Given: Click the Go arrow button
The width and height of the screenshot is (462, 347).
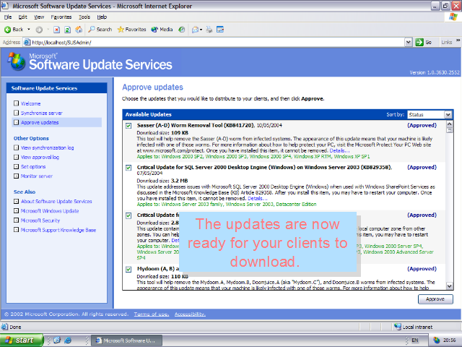Looking at the screenshot, I should 424,42.
